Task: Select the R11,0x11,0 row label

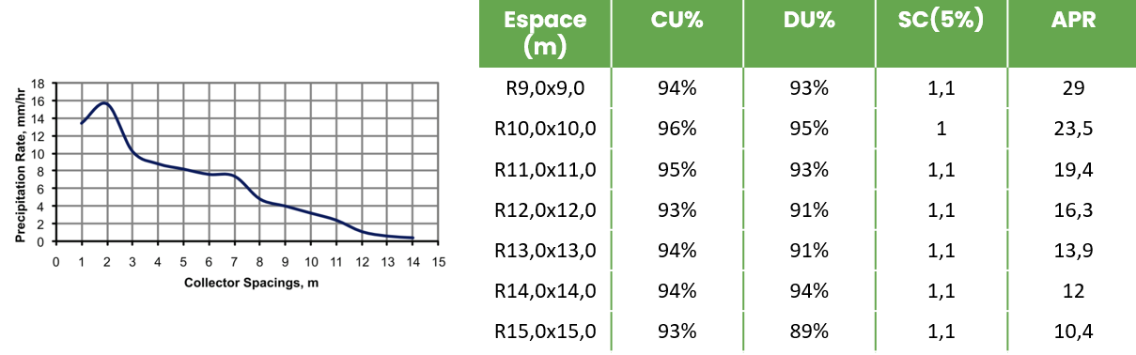Action: 545,170
